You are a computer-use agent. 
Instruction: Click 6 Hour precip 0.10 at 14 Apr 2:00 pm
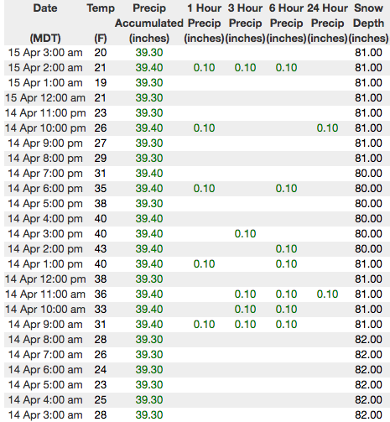point(286,249)
